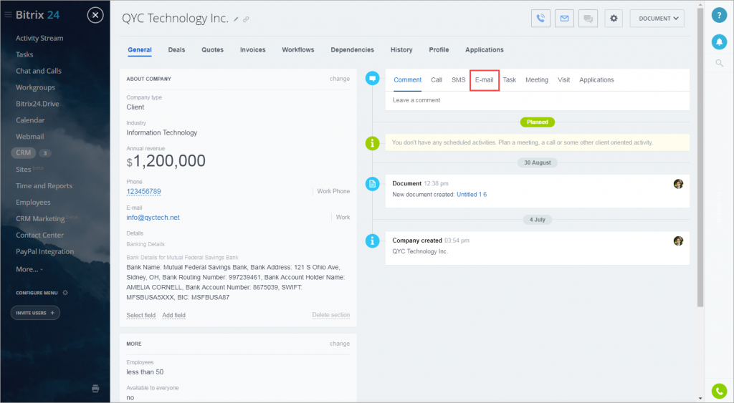Select the Call activity tab
Screen dimensions: 734x403
point(437,80)
